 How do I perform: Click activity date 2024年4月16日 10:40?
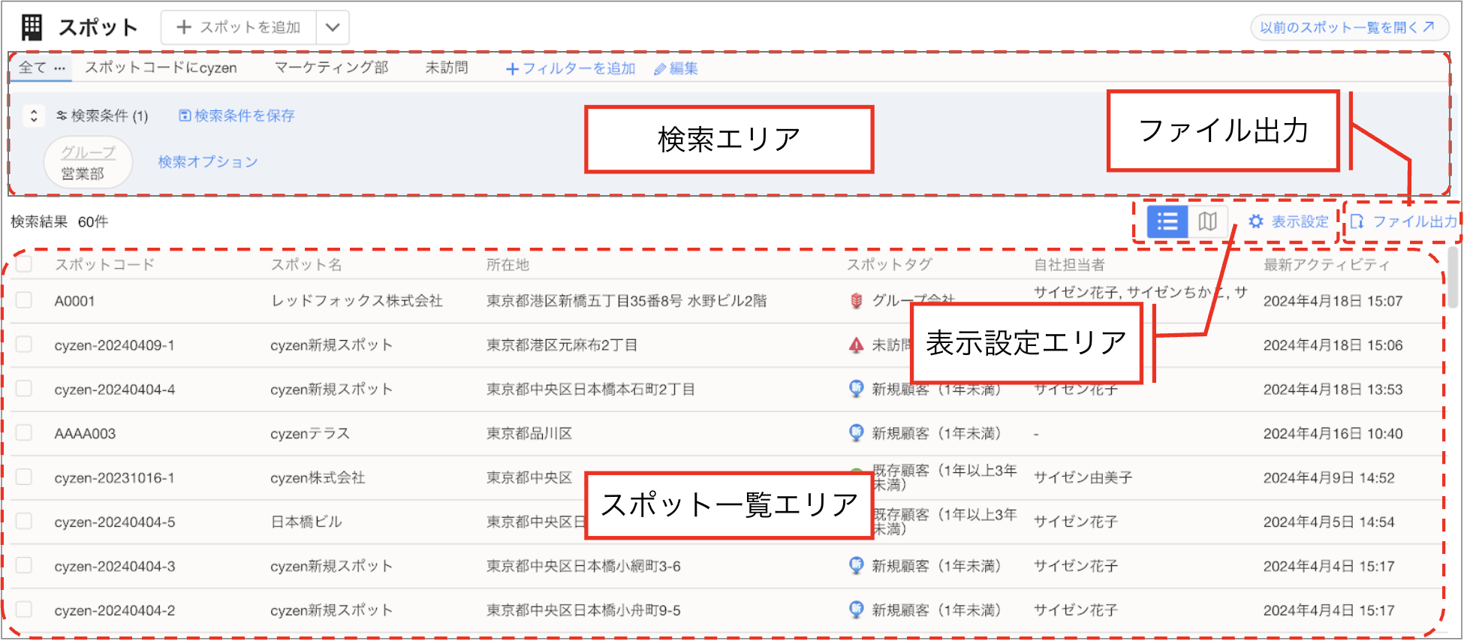1333,433
